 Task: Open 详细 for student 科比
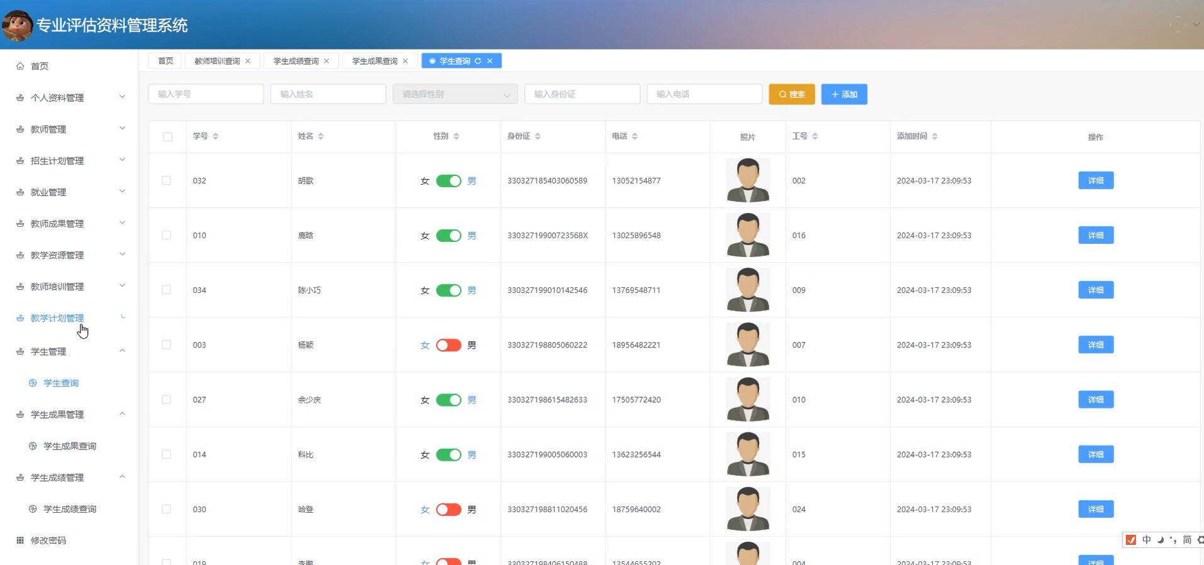pos(1096,454)
